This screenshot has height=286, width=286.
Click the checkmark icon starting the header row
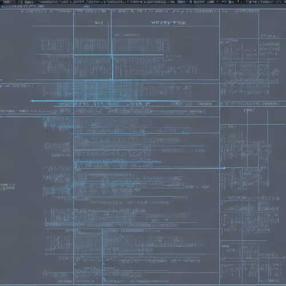(22, 11)
